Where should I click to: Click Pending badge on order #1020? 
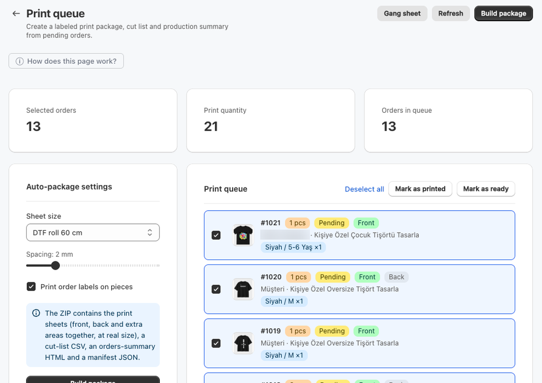click(332, 277)
